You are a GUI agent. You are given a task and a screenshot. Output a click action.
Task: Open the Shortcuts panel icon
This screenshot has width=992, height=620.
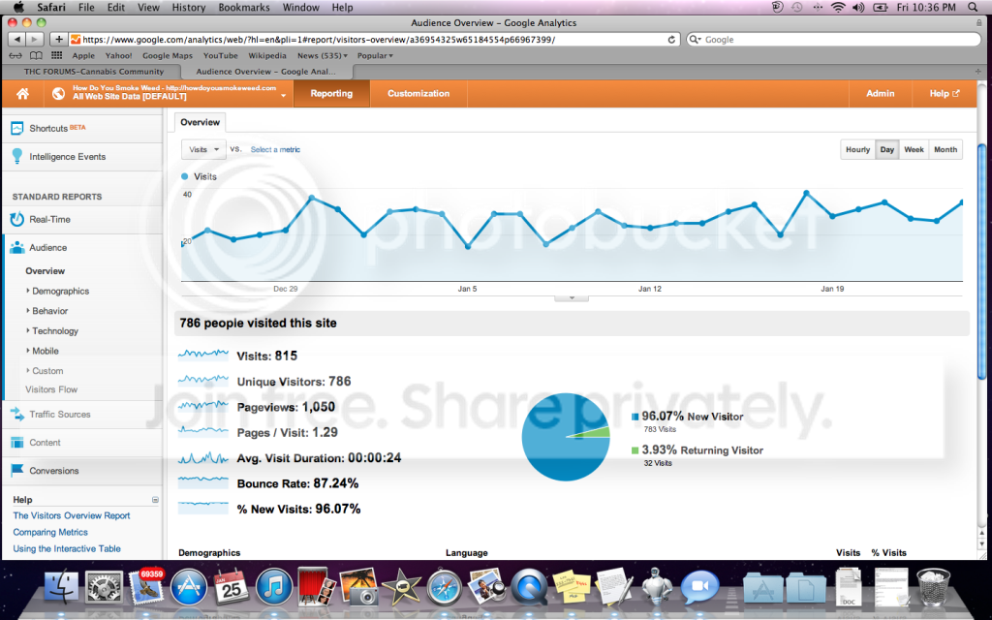pyautogui.click(x=17, y=129)
